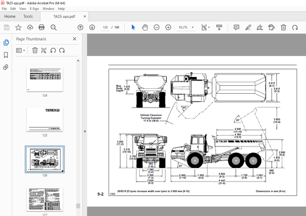Rotate page with toolbar rotate icon
306x216 pixels.
pyautogui.click(x=295, y=28)
